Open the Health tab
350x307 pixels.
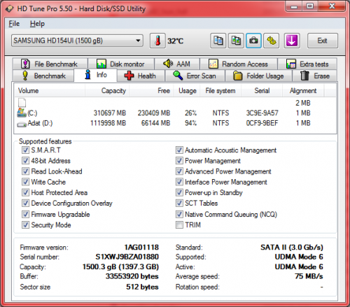[x=141, y=76]
